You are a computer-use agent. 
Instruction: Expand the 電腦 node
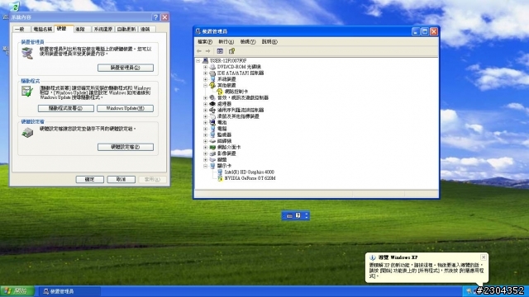pos(205,129)
